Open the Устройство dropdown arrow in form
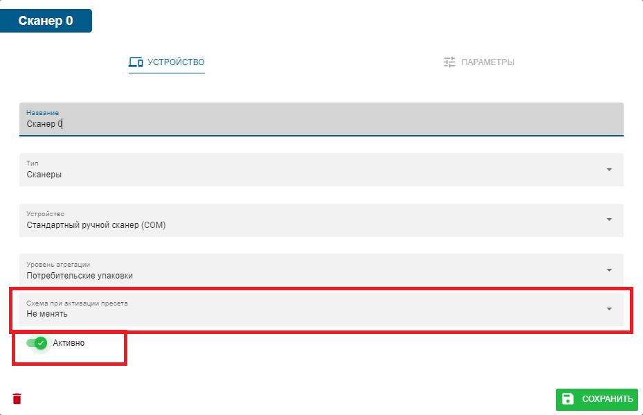Image resolution: width=643 pixels, height=415 pixels. point(609,220)
